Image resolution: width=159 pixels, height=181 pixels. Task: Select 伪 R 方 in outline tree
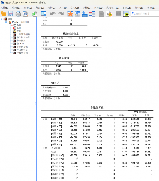coord(20,43)
